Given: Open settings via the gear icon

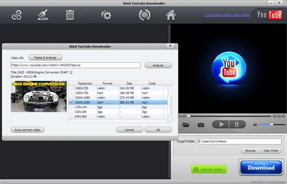Looking at the screenshot, I should (x=106, y=15).
